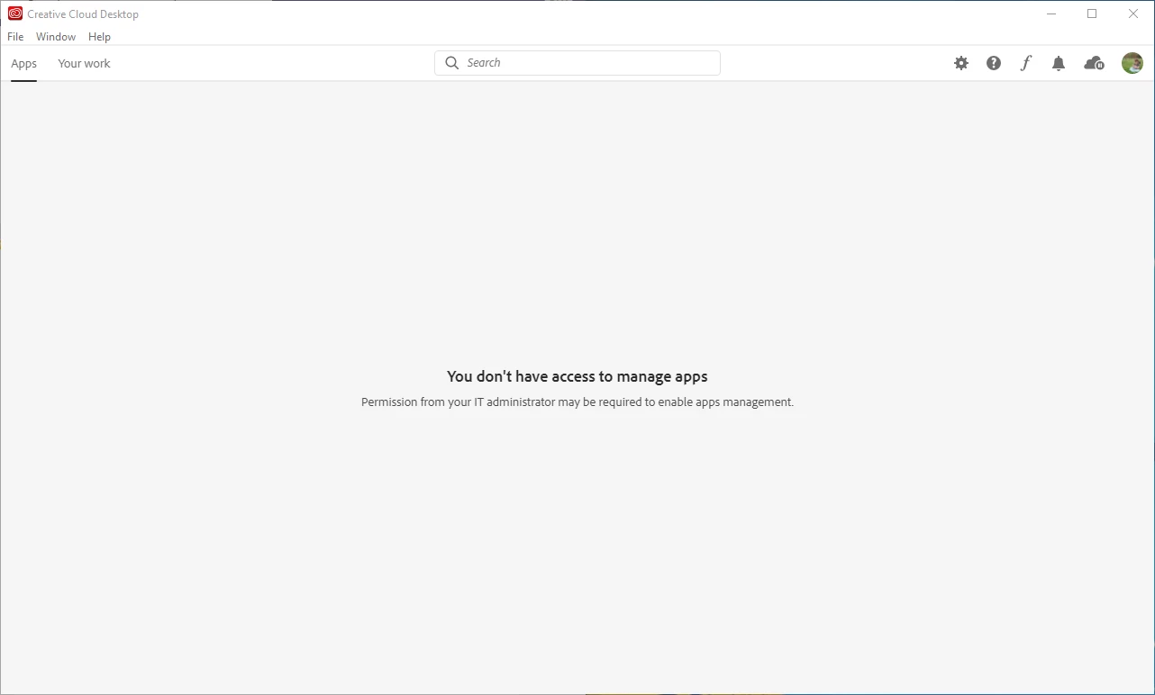Click the IT administrator permission message text
Image resolution: width=1155 pixels, height=695 pixels.
pyautogui.click(x=577, y=402)
